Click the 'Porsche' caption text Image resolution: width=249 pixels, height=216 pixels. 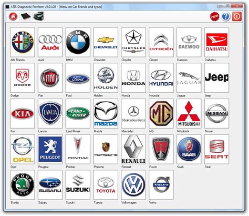coord(99,167)
